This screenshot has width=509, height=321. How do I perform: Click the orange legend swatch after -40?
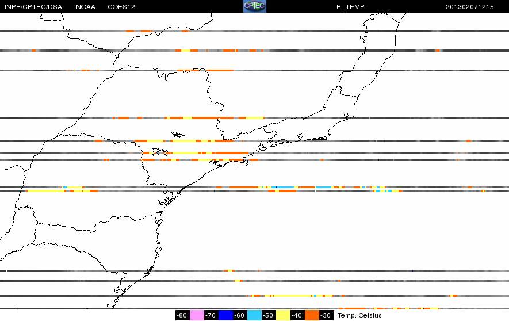(312, 315)
